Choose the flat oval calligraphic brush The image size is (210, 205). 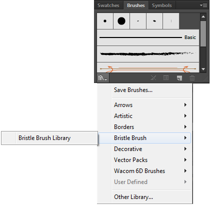pyautogui.click(x=154, y=21)
